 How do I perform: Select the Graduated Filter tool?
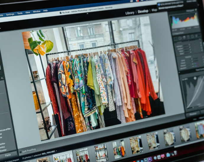[188, 37]
